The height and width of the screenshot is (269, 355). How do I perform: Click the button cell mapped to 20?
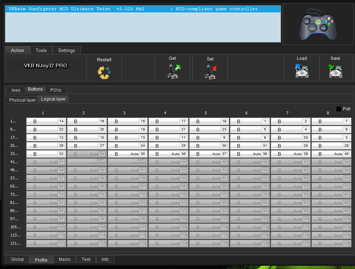click(x=87, y=130)
